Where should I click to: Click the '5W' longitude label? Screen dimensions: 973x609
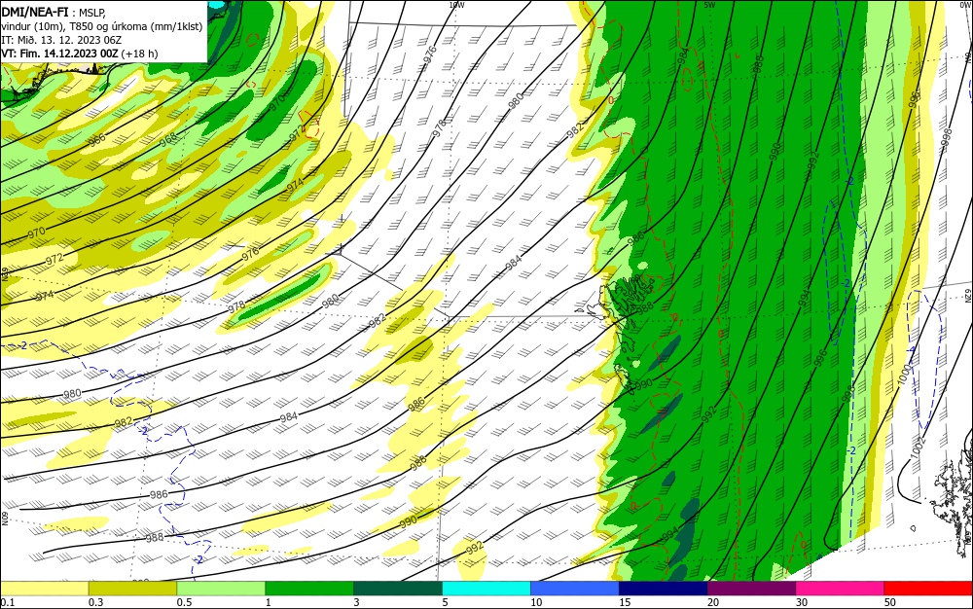[x=710, y=4]
